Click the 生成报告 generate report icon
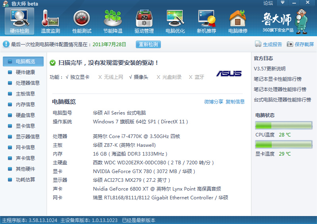The width and height of the screenshot is (317, 224). [x=258, y=44]
